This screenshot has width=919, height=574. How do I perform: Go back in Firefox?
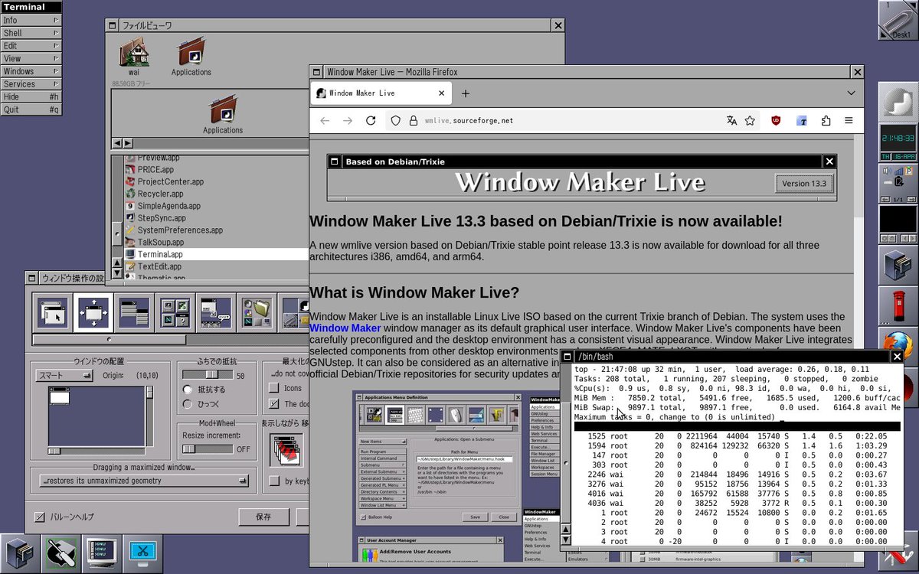pos(325,121)
